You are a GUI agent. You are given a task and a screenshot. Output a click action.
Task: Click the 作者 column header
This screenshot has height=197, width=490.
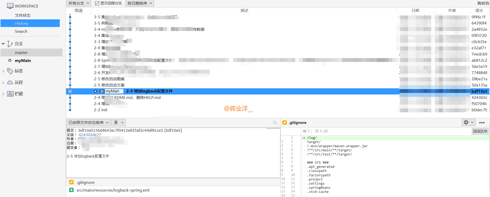[452, 10]
